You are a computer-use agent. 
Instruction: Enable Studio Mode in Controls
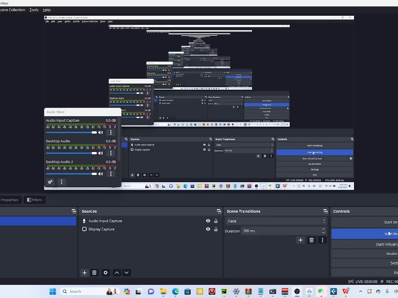coord(365,254)
